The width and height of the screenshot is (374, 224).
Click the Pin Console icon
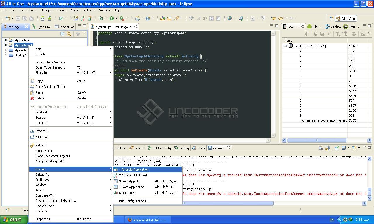[336, 148]
